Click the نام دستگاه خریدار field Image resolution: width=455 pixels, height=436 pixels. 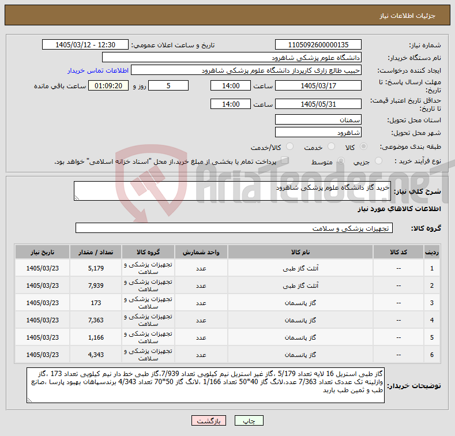point(232,58)
